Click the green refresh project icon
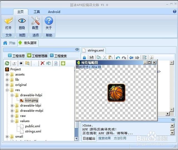The width and height of the screenshot is (178, 150). [x=7, y=63]
